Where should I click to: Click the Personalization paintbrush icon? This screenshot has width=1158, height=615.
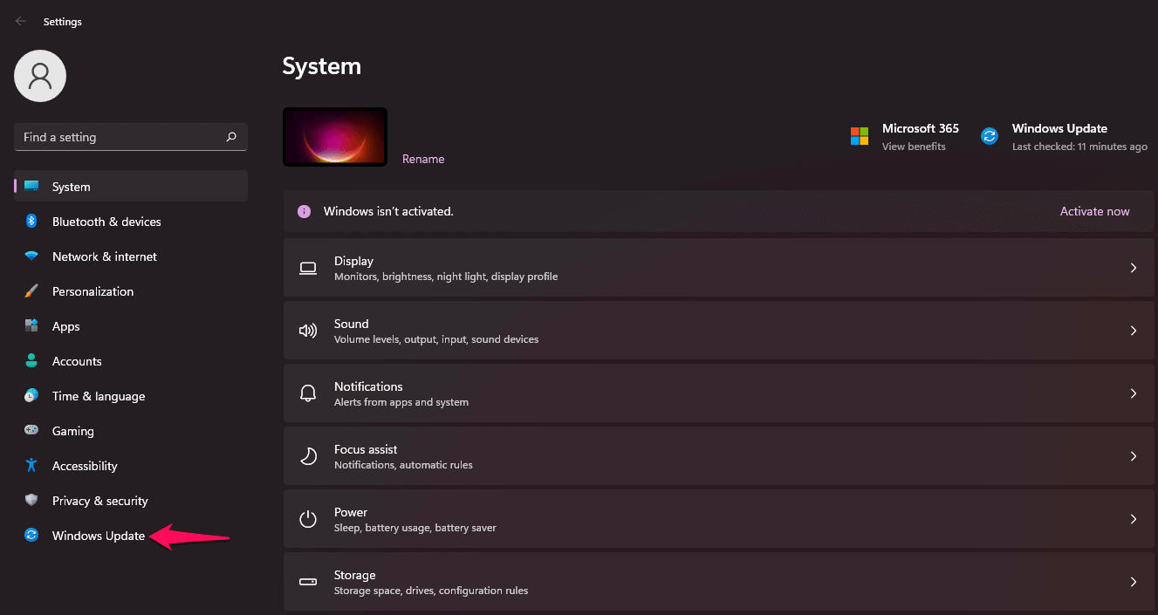coord(31,291)
